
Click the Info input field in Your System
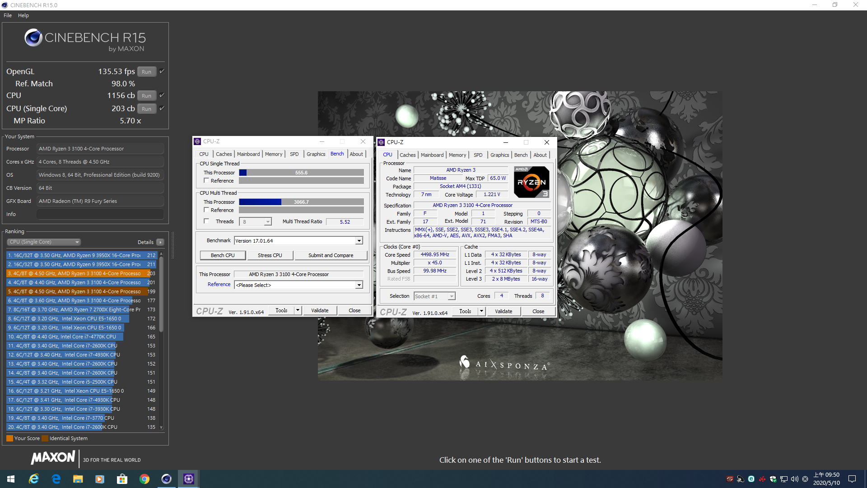pyautogui.click(x=100, y=214)
